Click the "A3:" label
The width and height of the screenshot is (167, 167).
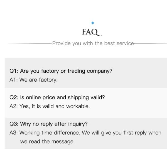pos(14,133)
